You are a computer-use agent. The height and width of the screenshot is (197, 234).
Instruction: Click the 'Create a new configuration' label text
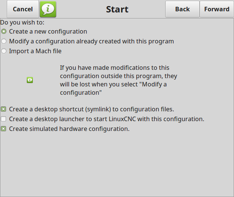pos(48,32)
